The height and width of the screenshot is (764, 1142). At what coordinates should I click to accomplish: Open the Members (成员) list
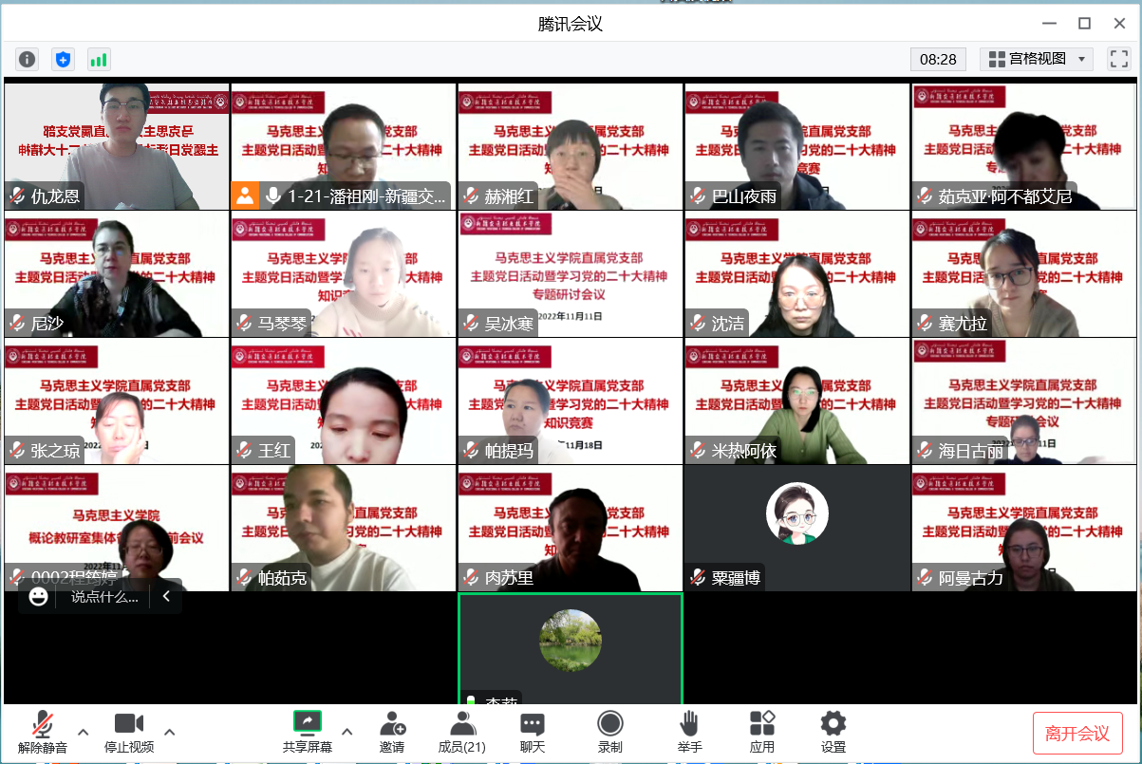461,733
